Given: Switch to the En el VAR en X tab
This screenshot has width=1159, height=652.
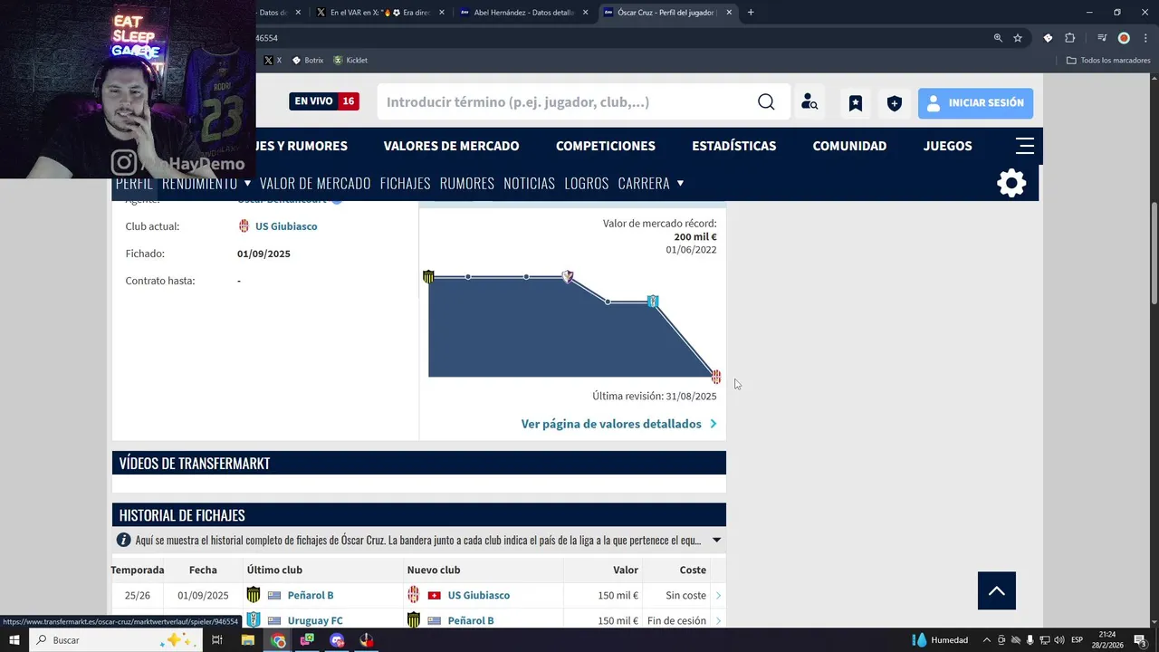Looking at the screenshot, I should [380, 13].
